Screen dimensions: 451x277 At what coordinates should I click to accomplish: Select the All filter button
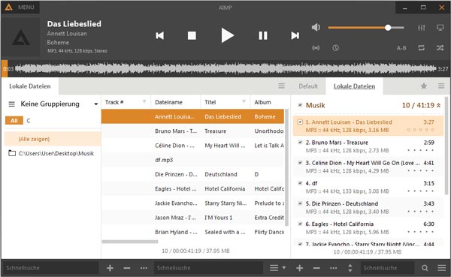(14, 121)
